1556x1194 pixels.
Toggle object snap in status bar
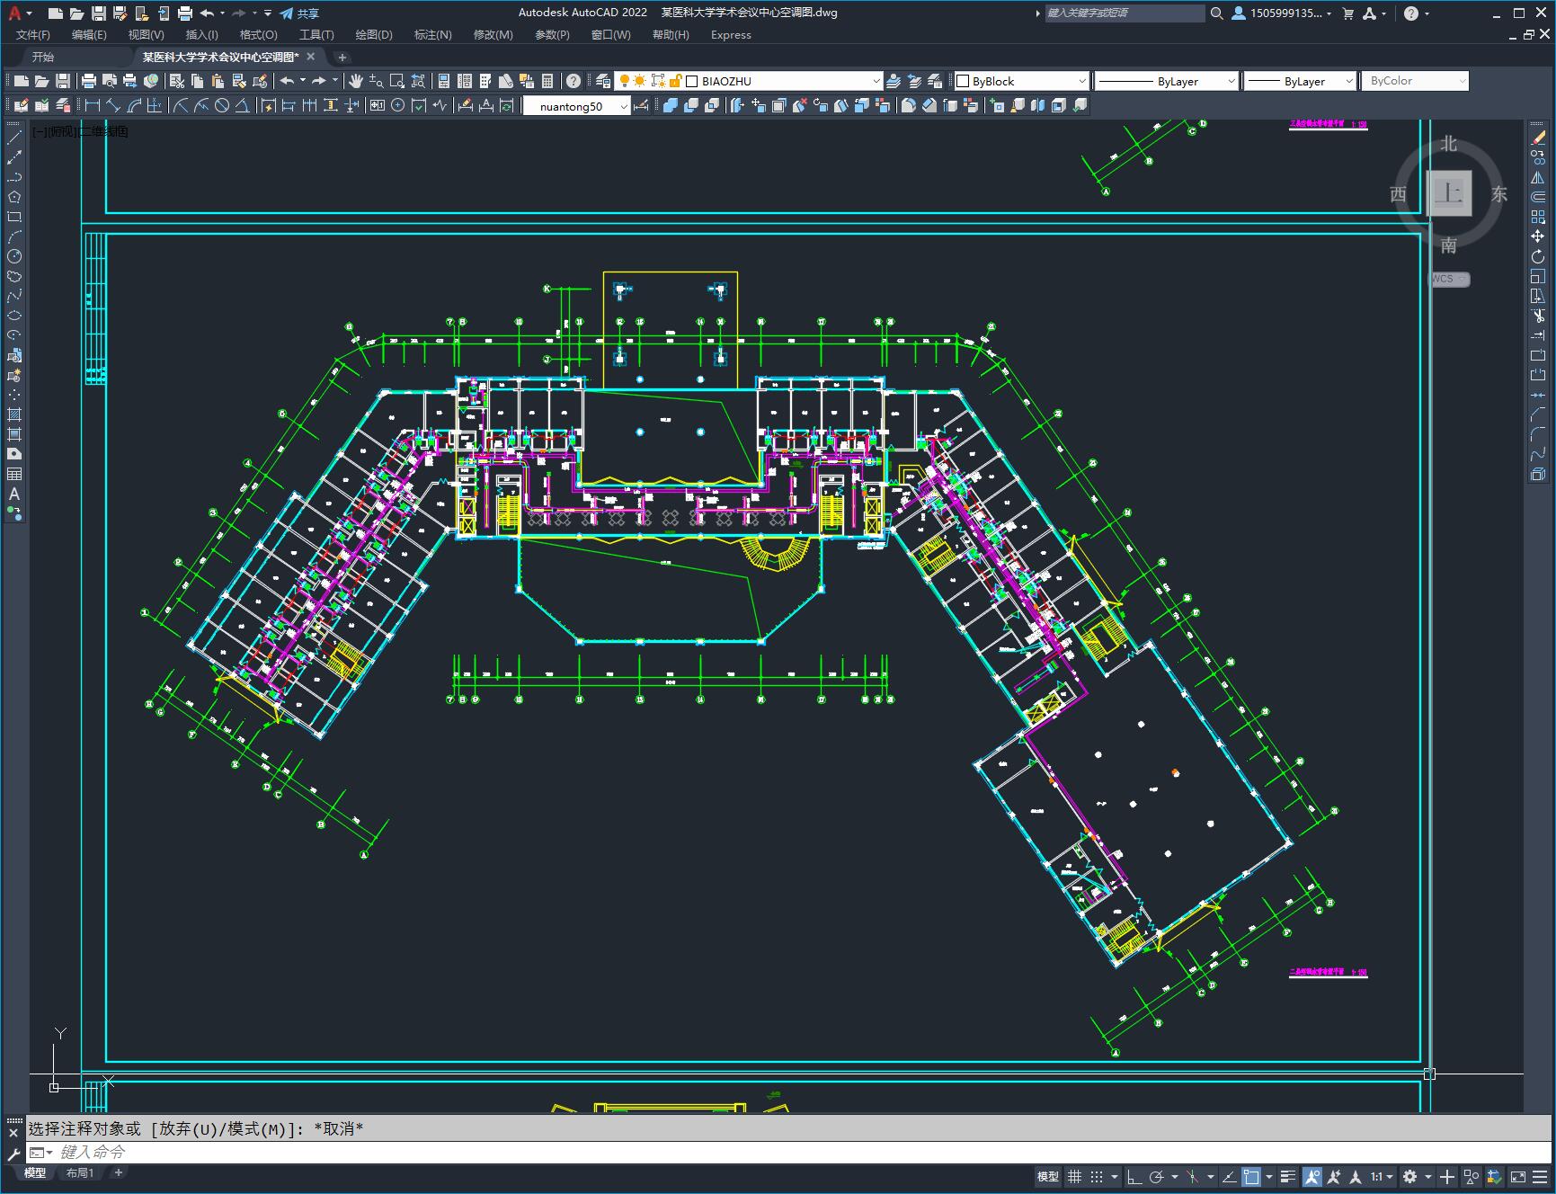tap(1251, 1176)
